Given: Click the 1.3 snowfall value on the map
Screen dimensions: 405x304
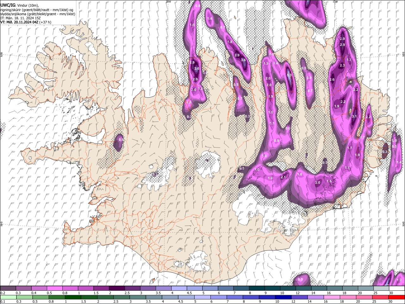Looking at the screenshot, I should tap(266, 64).
